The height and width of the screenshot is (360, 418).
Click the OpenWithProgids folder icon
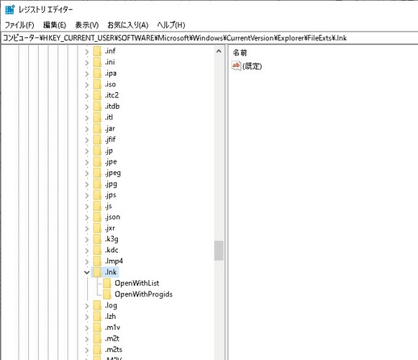coord(107,294)
